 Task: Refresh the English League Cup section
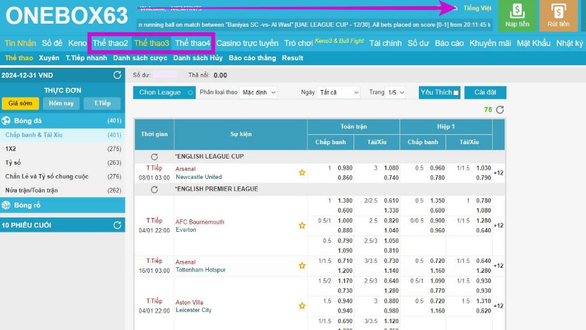(154, 157)
